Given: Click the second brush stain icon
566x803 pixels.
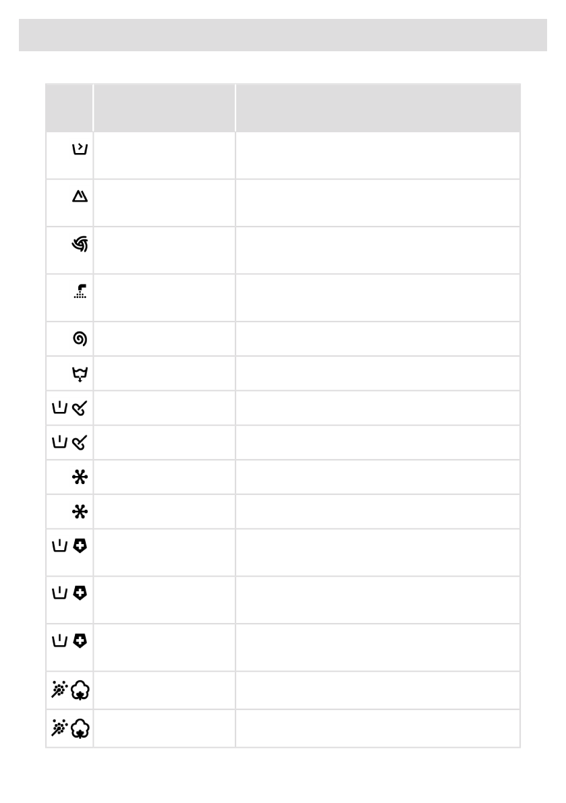Looking at the screenshot, I should click(80, 442).
